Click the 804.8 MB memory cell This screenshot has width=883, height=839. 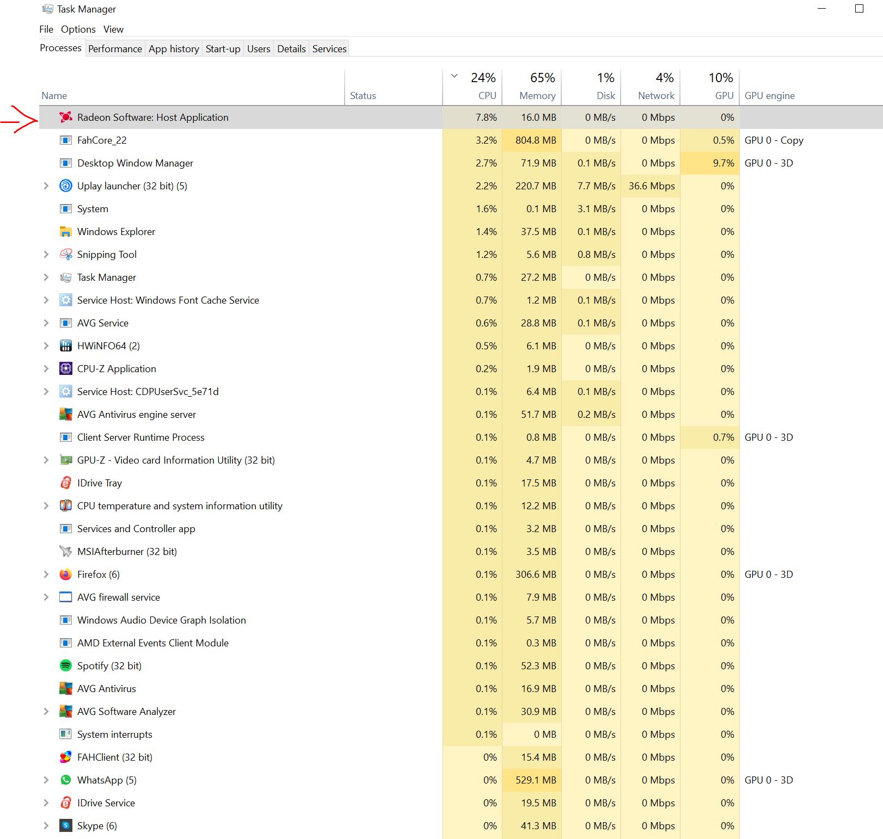(x=532, y=140)
